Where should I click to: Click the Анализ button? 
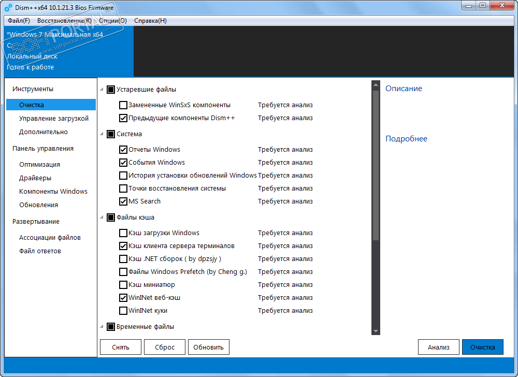[438, 347]
